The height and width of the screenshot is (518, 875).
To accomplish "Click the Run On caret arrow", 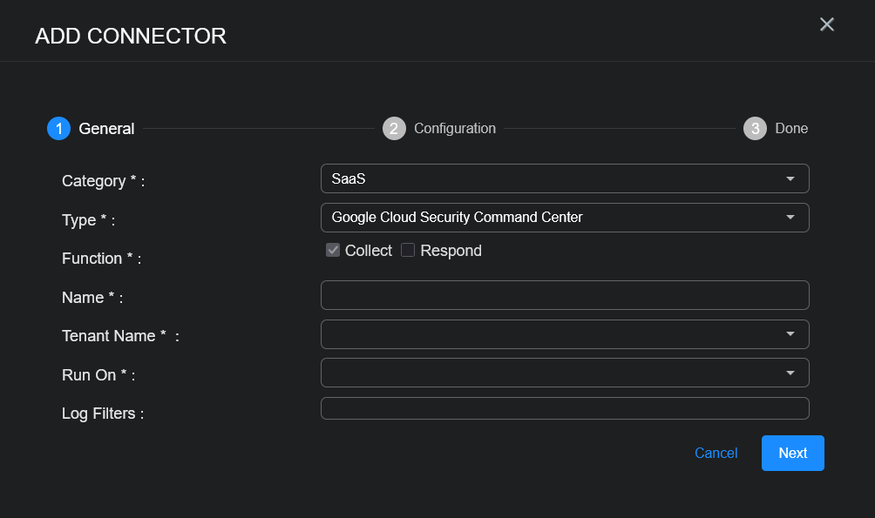I will pos(790,373).
